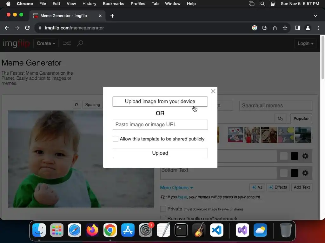Open the File menu
The width and height of the screenshot is (325, 243).
43,3
